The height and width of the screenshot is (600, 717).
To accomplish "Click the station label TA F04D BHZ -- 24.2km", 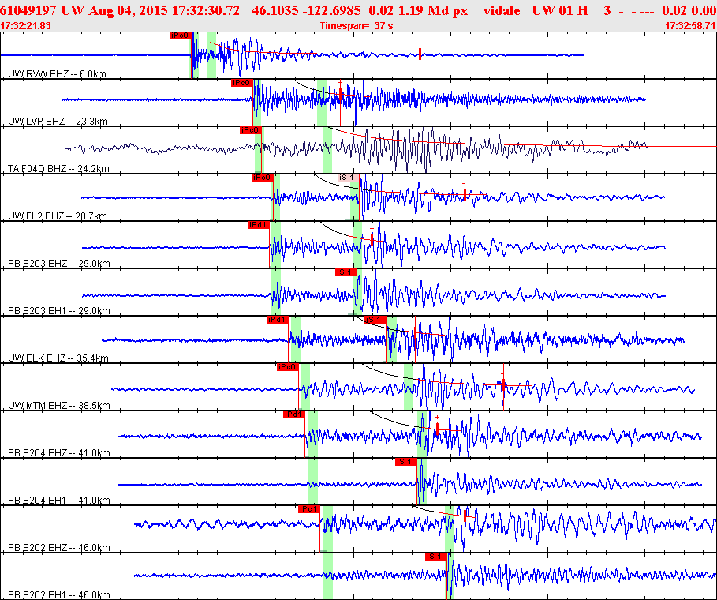I will point(58,168).
